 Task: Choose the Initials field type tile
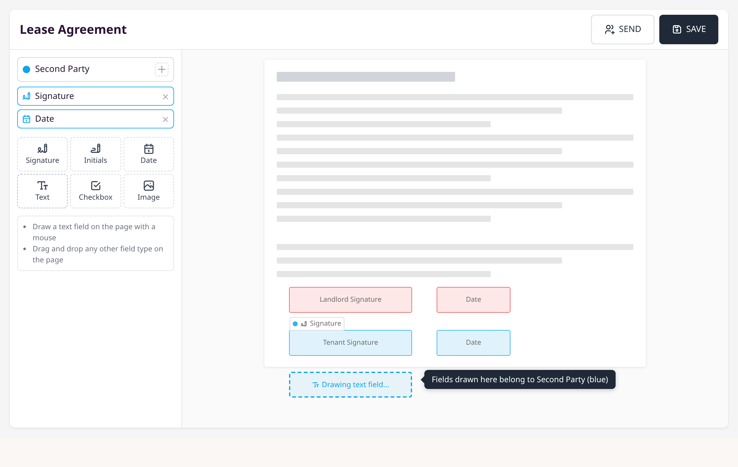96,154
